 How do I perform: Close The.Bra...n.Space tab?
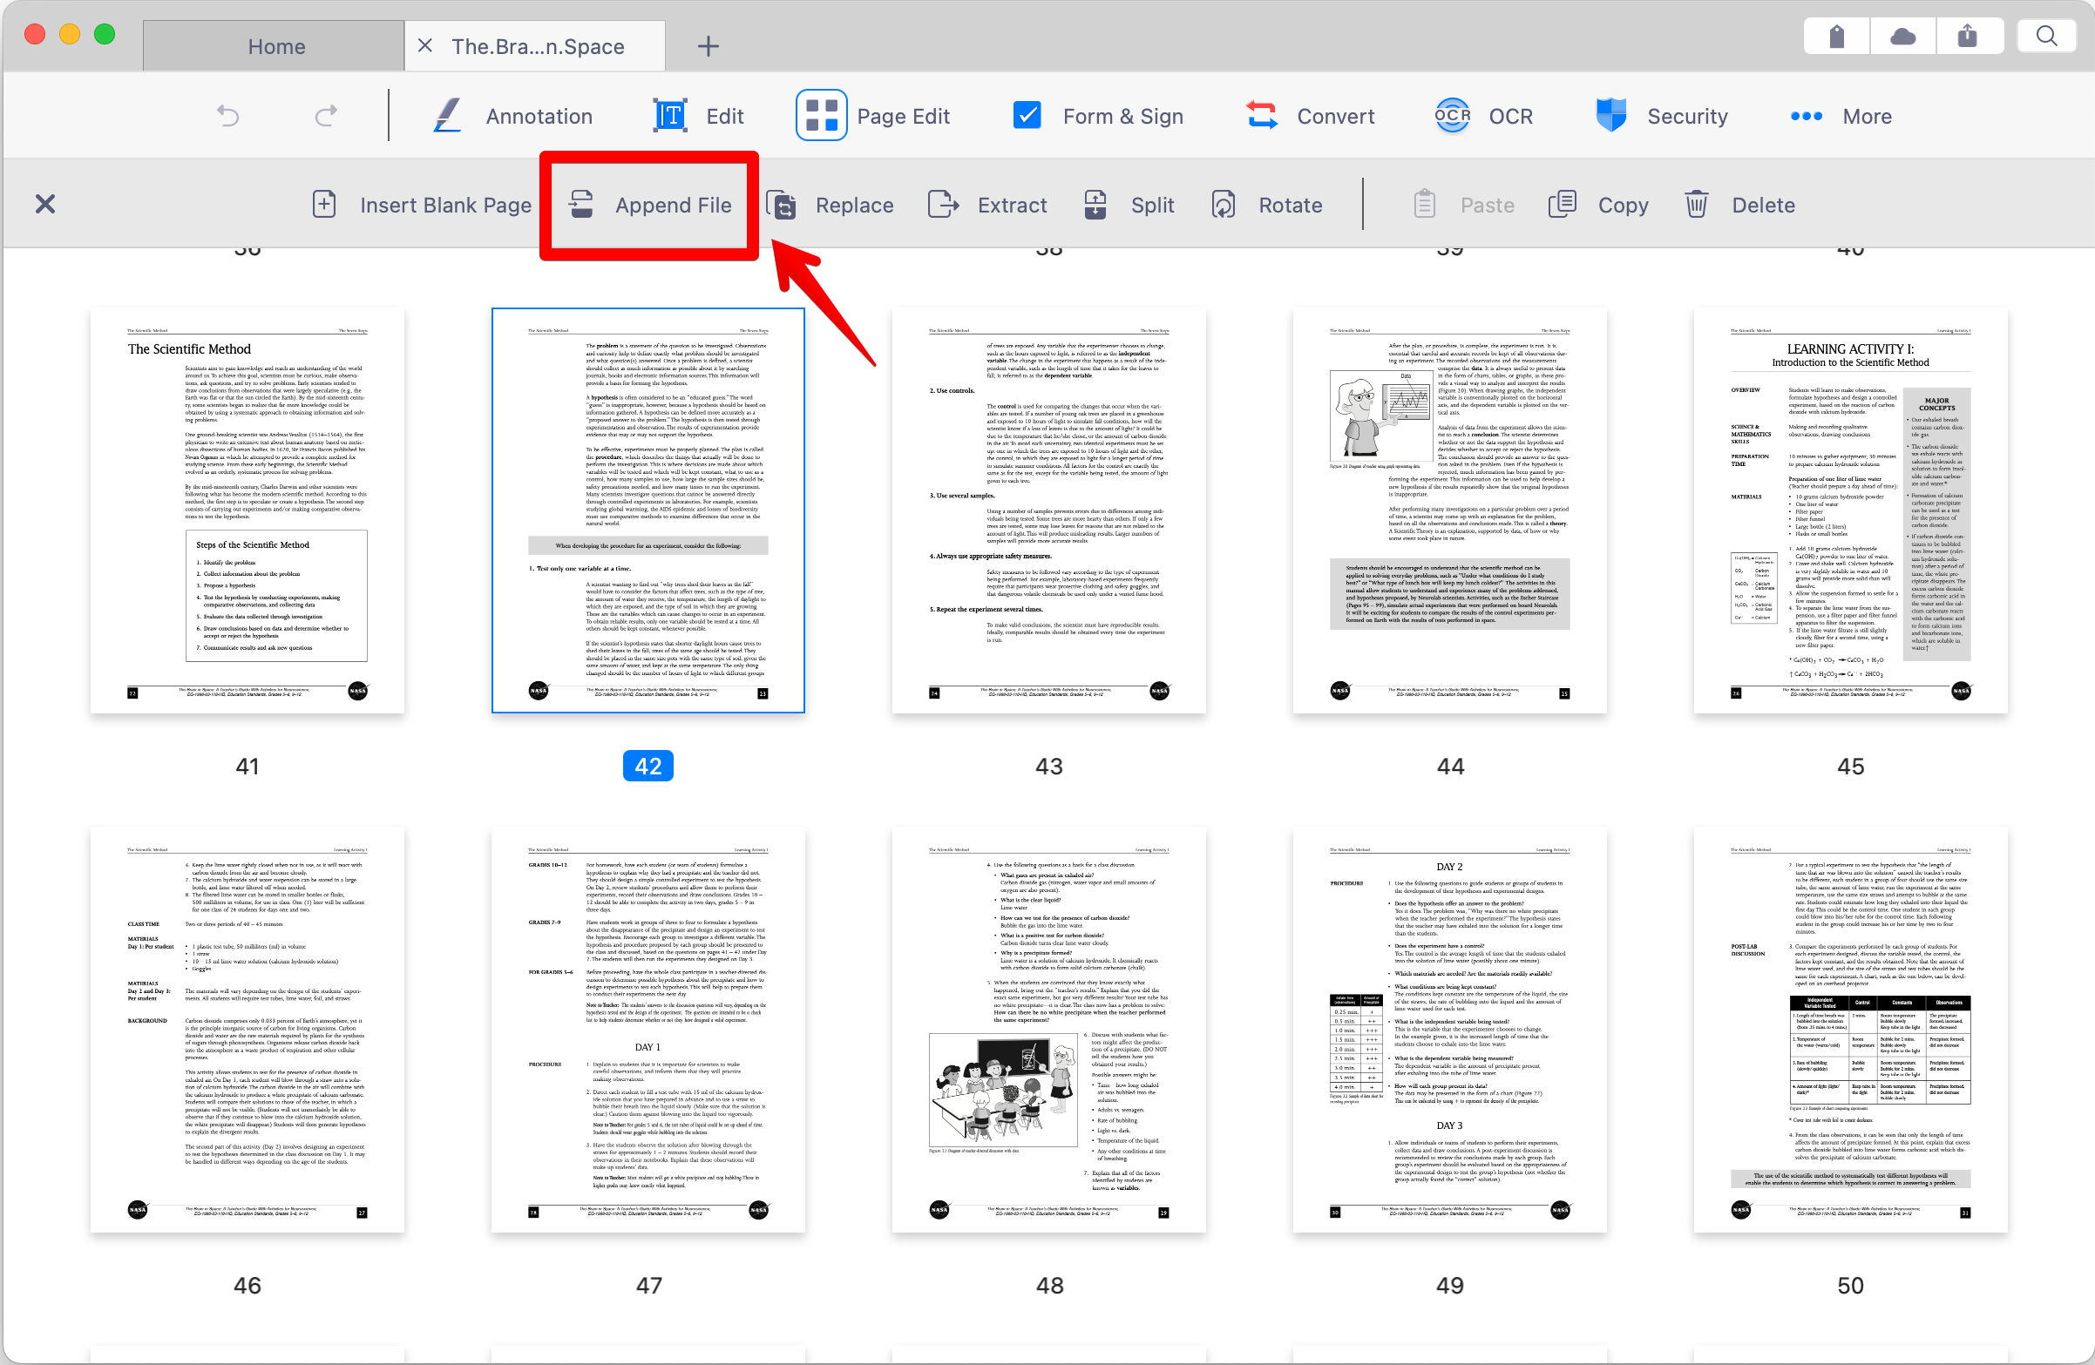pyautogui.click(x=425, y=46)
